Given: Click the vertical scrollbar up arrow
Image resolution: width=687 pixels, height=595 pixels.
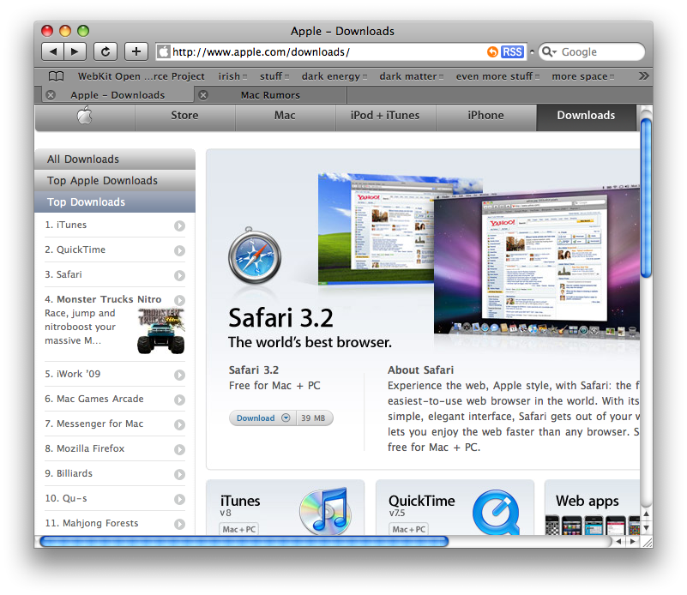Looking at the screenshot, I should point(646,514).
